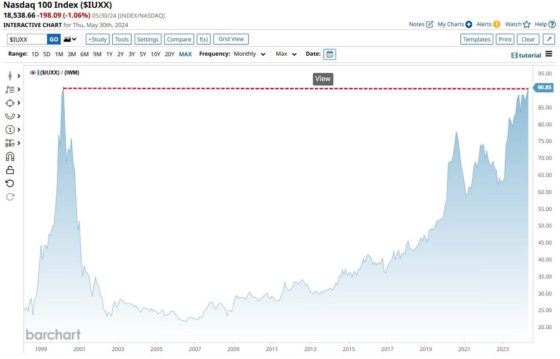
Task: Expand the shapes tool submenu arrow
Action: [x=18, y=103]
